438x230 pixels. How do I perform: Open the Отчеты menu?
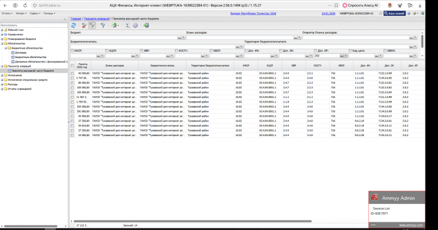point(7,14)
